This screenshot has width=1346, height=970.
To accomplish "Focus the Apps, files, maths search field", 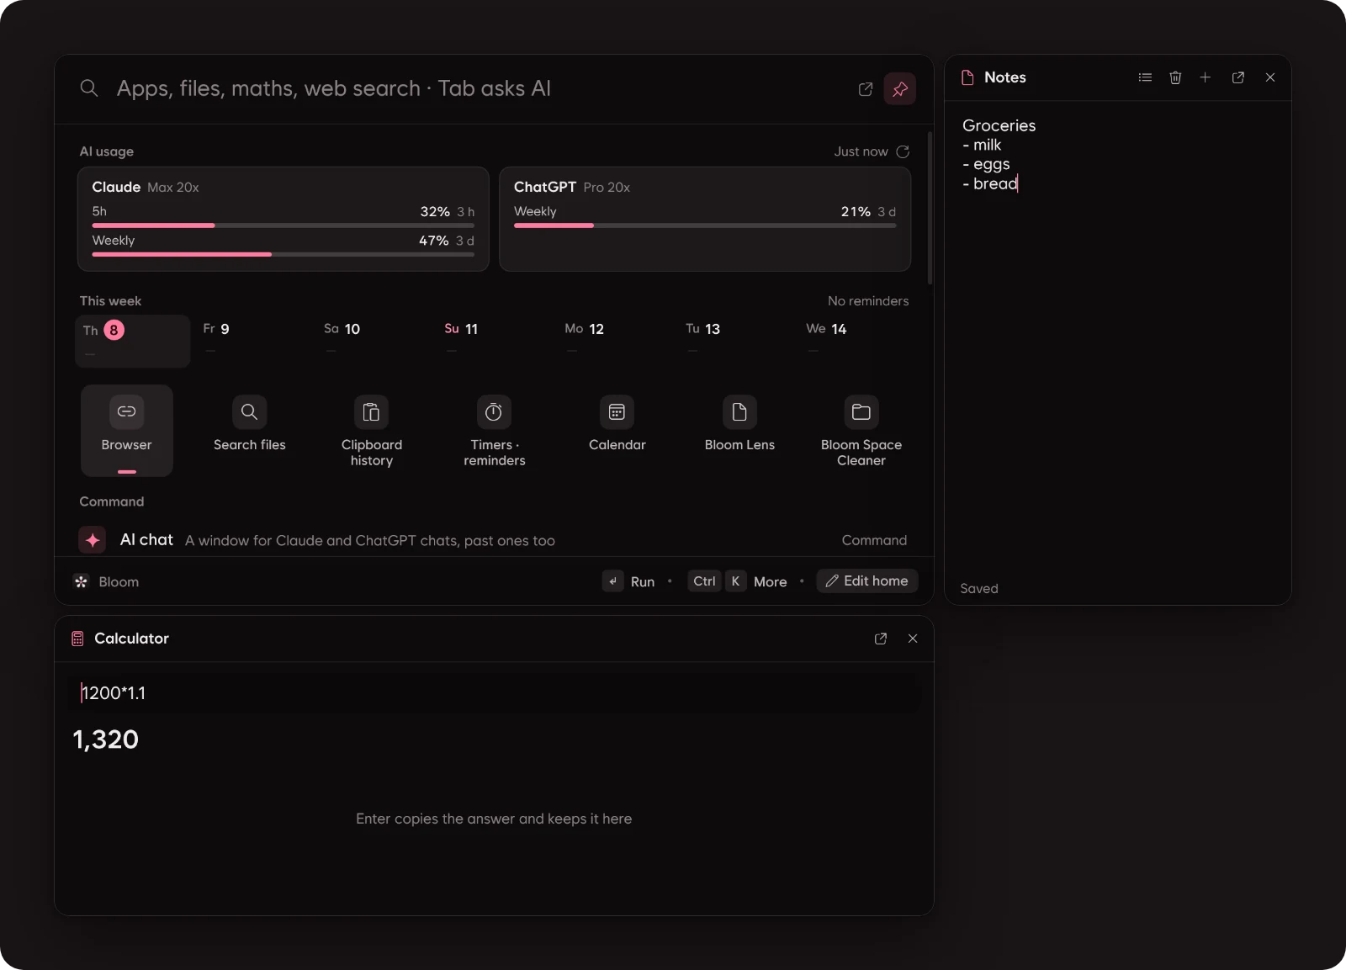I will 480,88.
